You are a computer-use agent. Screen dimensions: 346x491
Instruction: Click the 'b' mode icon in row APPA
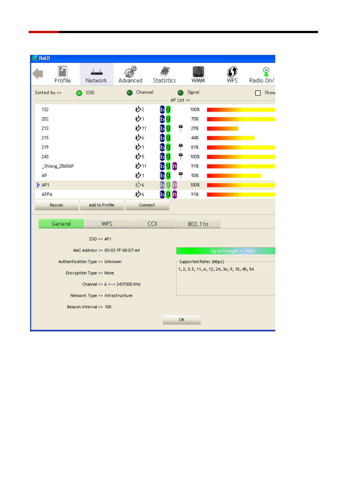[x=162, y=194]
